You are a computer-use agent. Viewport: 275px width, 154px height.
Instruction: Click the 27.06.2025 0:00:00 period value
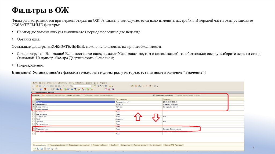coord(170,102)
